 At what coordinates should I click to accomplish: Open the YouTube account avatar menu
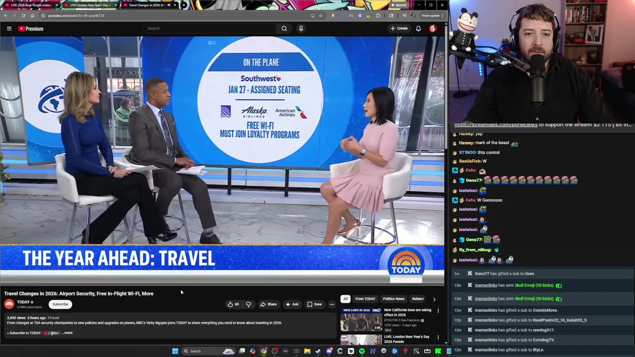tap(433, 28)
